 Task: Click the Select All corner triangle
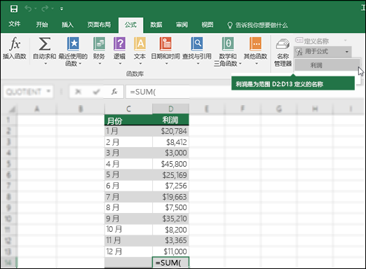coord(12,109)
